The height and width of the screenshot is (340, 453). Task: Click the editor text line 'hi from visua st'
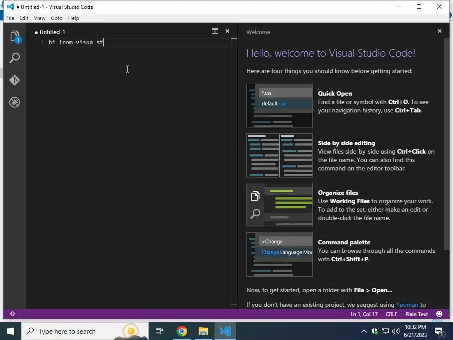76,42
